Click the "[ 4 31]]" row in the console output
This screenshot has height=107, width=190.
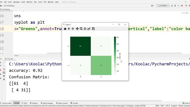(21, 90)
